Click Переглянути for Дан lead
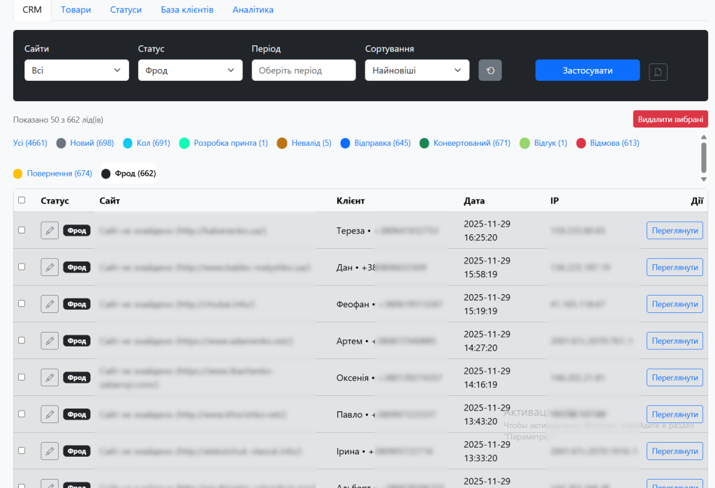The height and width of the screenshot is (488, 715). [675, 267]
